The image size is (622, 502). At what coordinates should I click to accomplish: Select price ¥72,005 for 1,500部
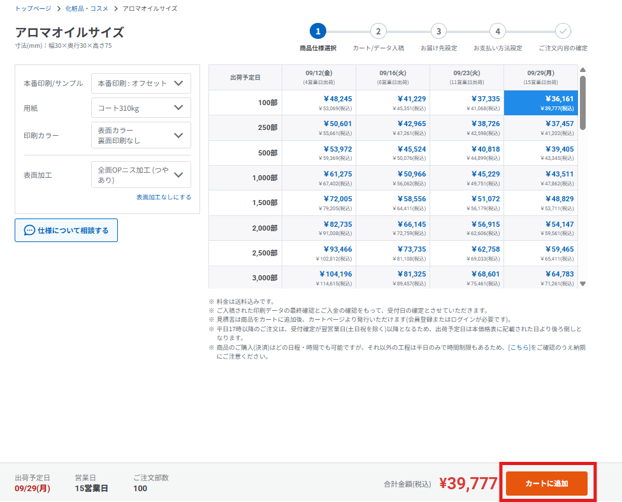pyautogui.click(x=319, y=203)
